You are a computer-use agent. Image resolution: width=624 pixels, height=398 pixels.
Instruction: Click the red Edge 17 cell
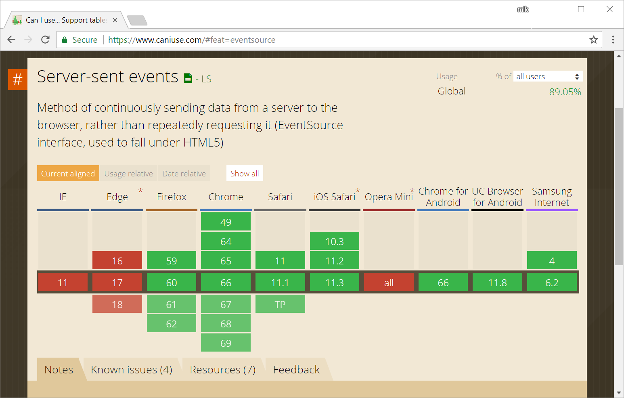[117, 282]
